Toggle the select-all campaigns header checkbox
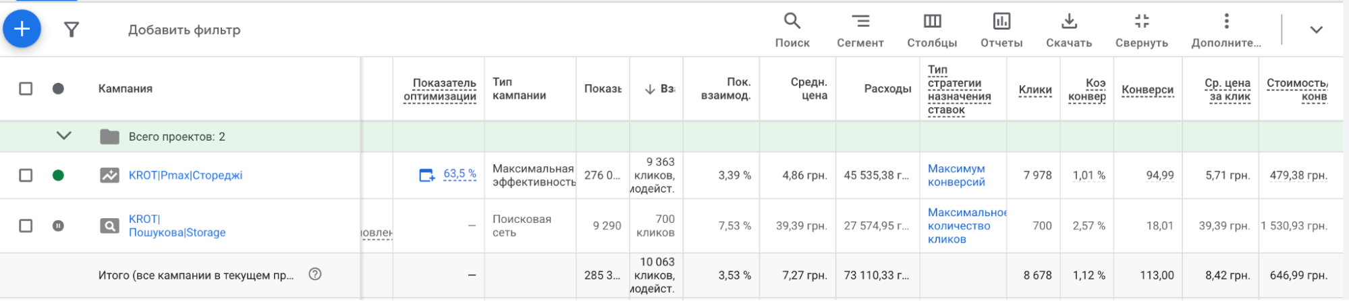The image size is (1349, 301). (x=26, y=89)
